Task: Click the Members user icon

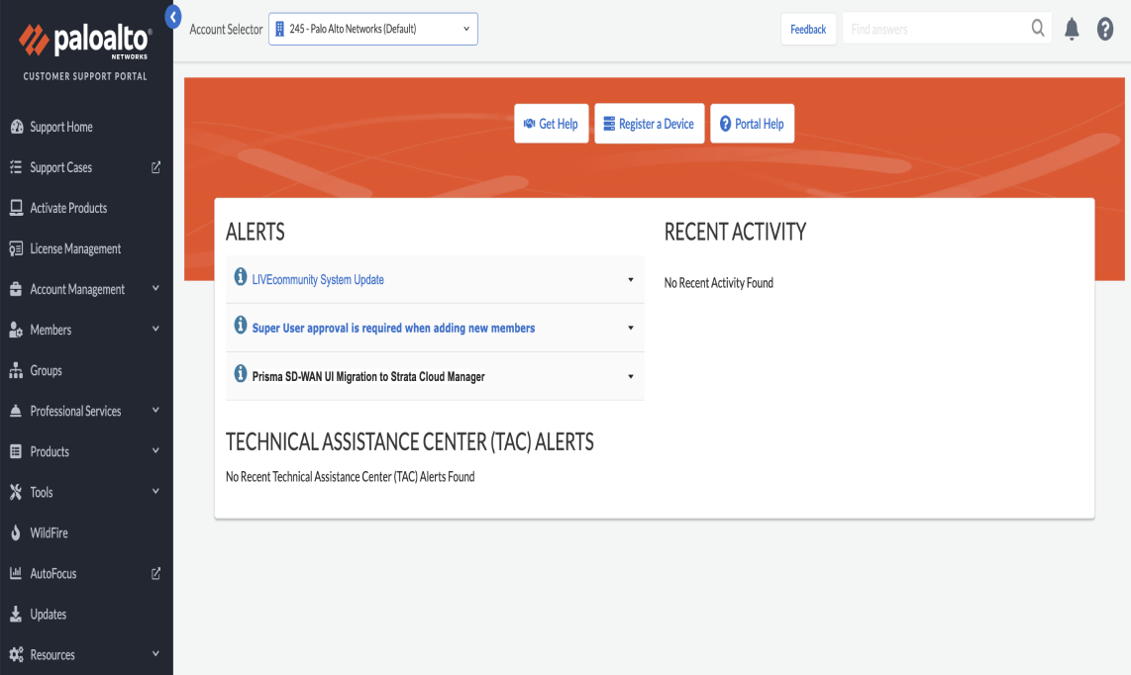Action: click(16, 330)
